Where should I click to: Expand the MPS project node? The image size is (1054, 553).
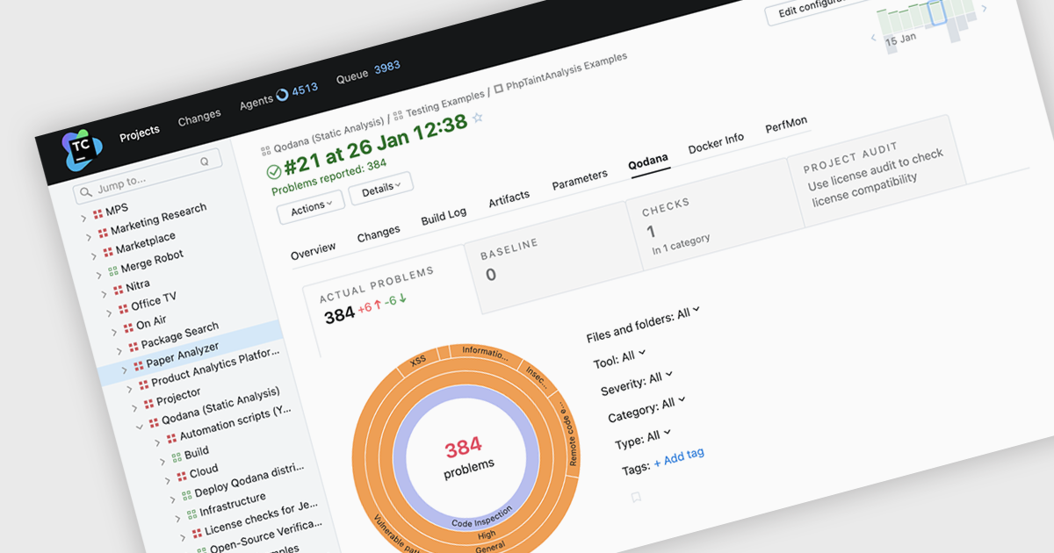(84, 218)
